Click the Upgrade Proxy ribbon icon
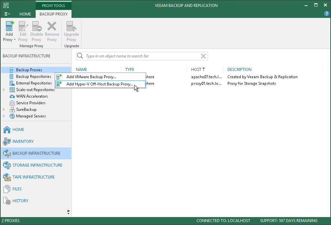The image size is (331, 225). click(71, 26)
